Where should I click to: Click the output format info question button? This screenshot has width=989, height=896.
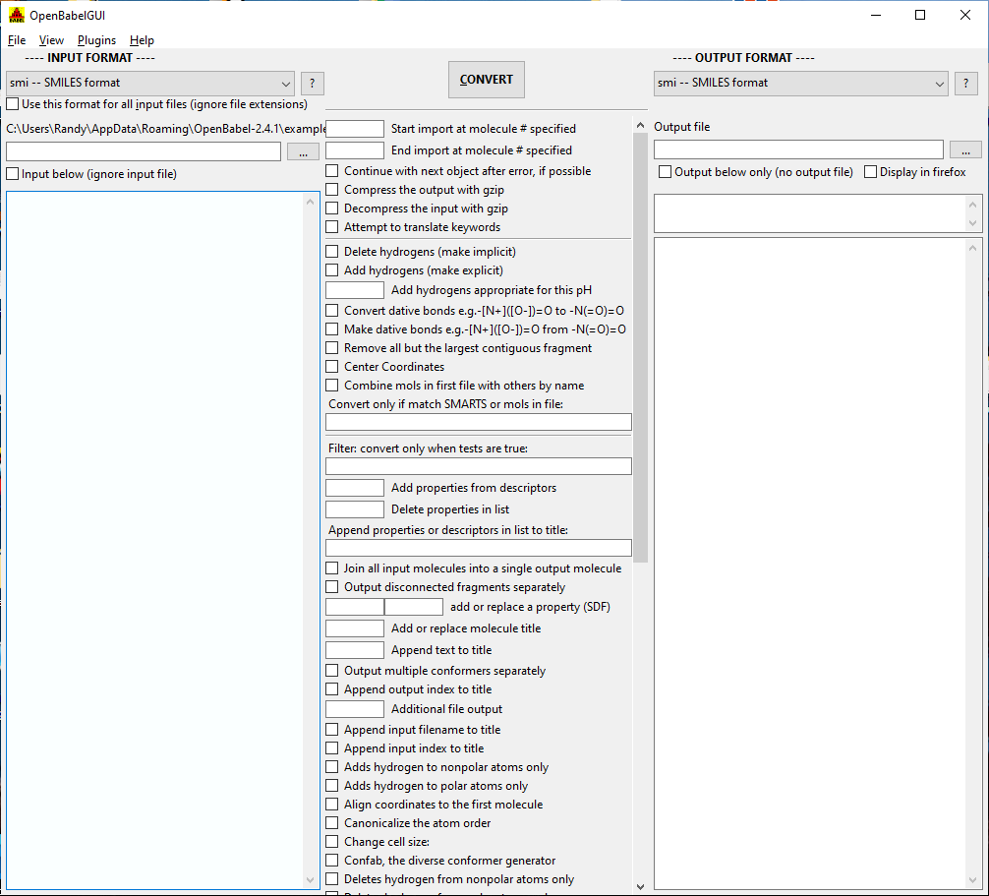coord(965,84)
